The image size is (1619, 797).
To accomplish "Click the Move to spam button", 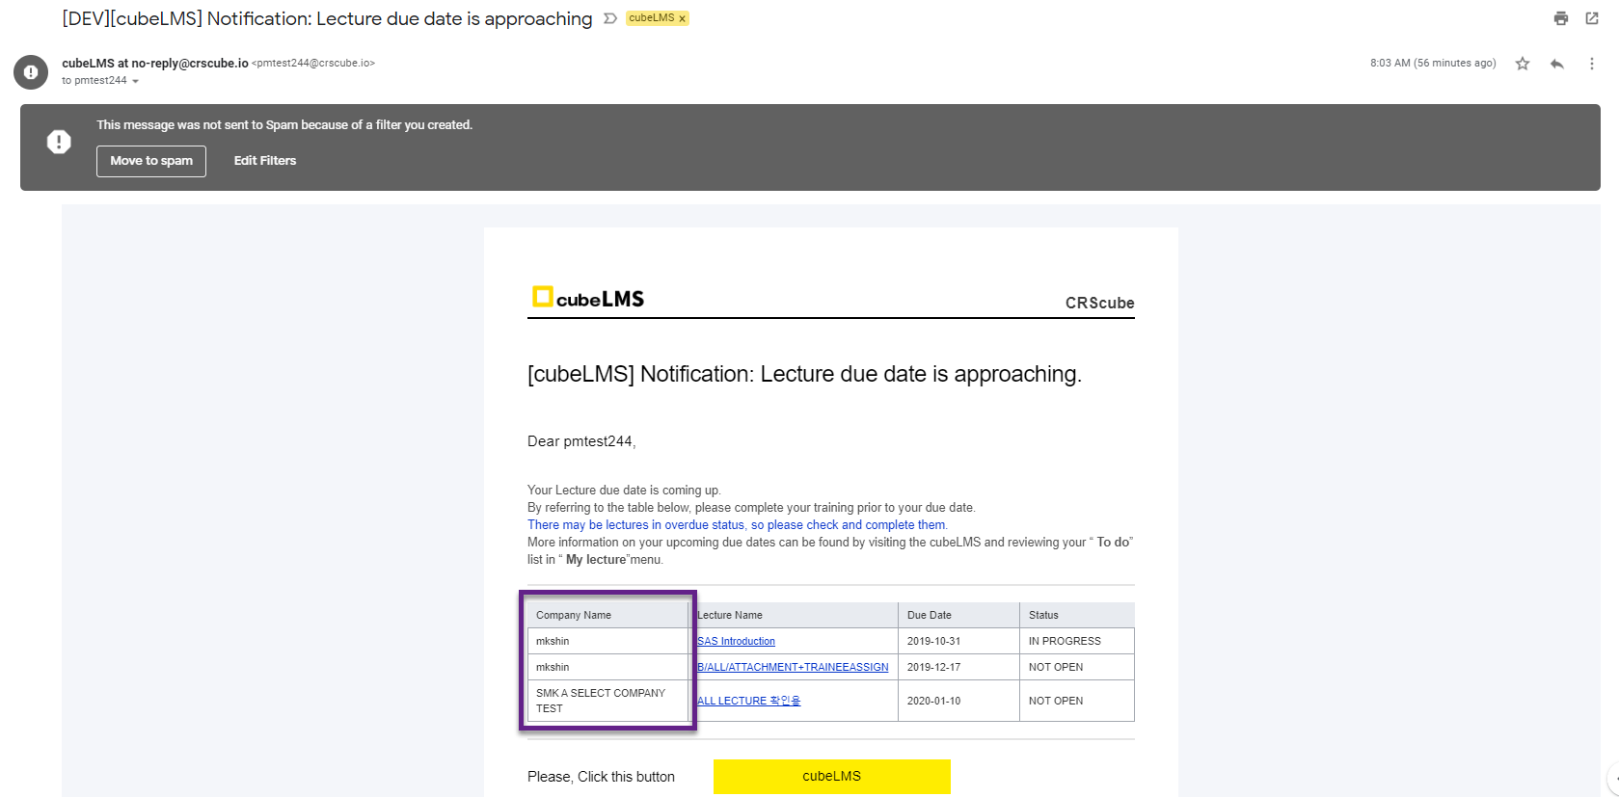I will pyautogui.click(x=151, y=161).
